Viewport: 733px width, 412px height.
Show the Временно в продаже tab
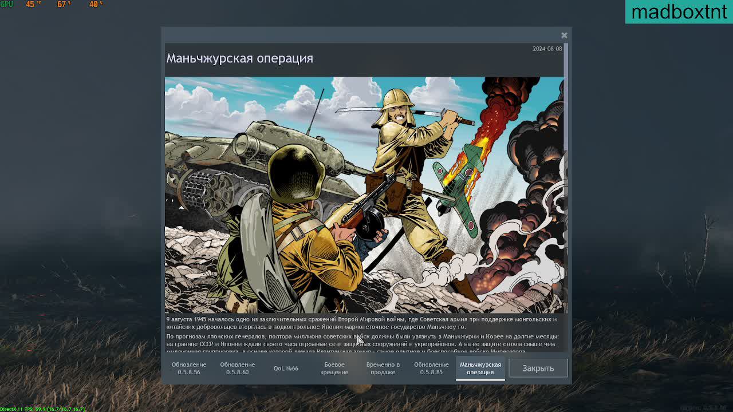click(x=383, y=369)
